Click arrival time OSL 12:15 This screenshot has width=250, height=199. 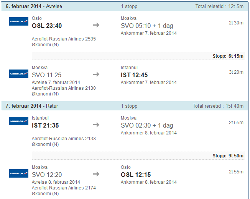[136, 175]
